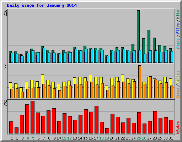Click day 22 on the x-axis
Image resolution: width=182 pixels, height=142 pixels.
(123, 138)
